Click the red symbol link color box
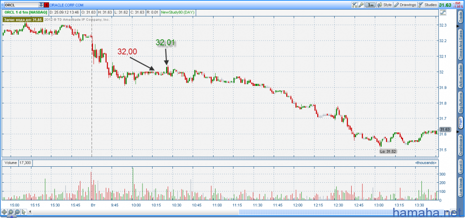Image resolution: width=465 pixels, height=218 pixels. (46, 5)
